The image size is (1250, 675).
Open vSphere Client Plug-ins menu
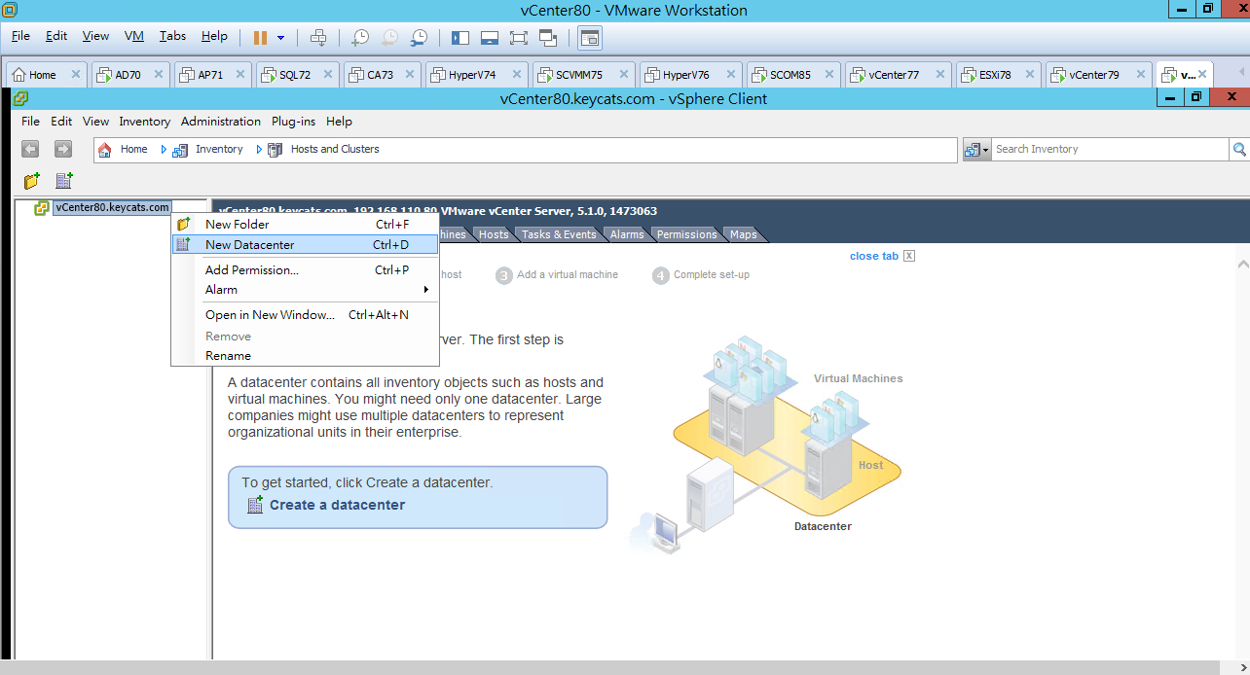293,122
